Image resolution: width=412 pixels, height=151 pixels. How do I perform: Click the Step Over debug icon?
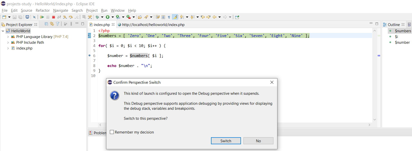point(71,17)
